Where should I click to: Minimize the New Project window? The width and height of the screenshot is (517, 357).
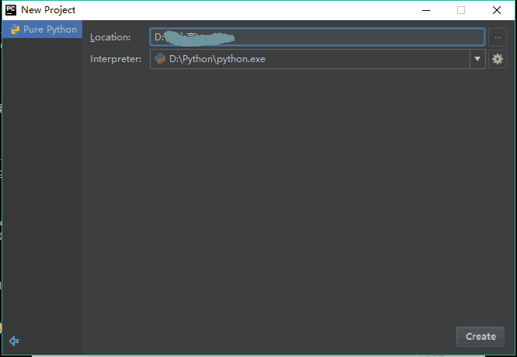tap(426, 10)
